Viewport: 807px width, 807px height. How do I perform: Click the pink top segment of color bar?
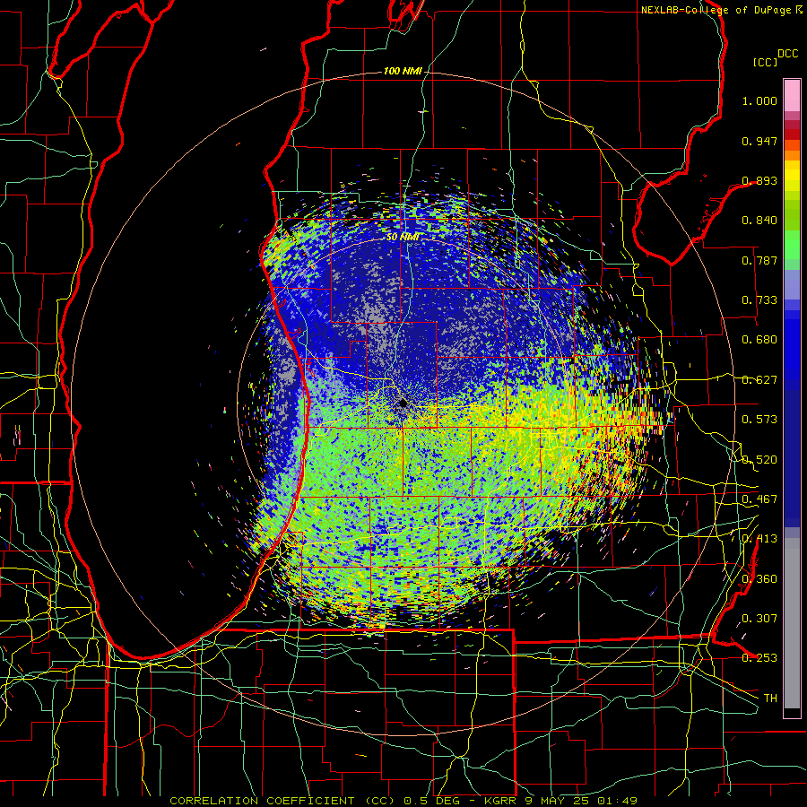[792, 96]
